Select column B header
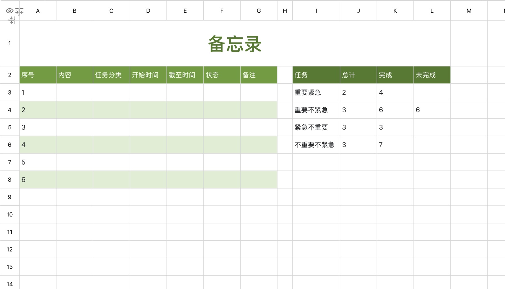 [75, 11]
